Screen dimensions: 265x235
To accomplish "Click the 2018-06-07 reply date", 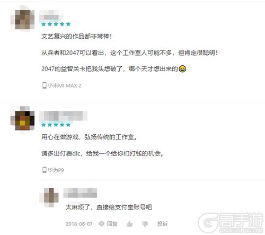I will click(x=79, y=224).
